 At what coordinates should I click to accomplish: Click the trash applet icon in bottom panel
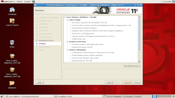[x=173, y=96]
